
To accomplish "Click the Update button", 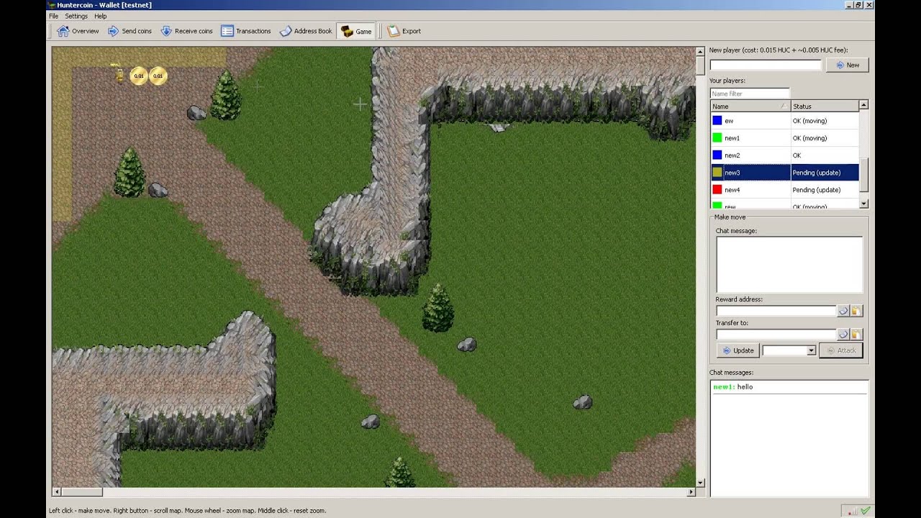I will pos(738,350).
